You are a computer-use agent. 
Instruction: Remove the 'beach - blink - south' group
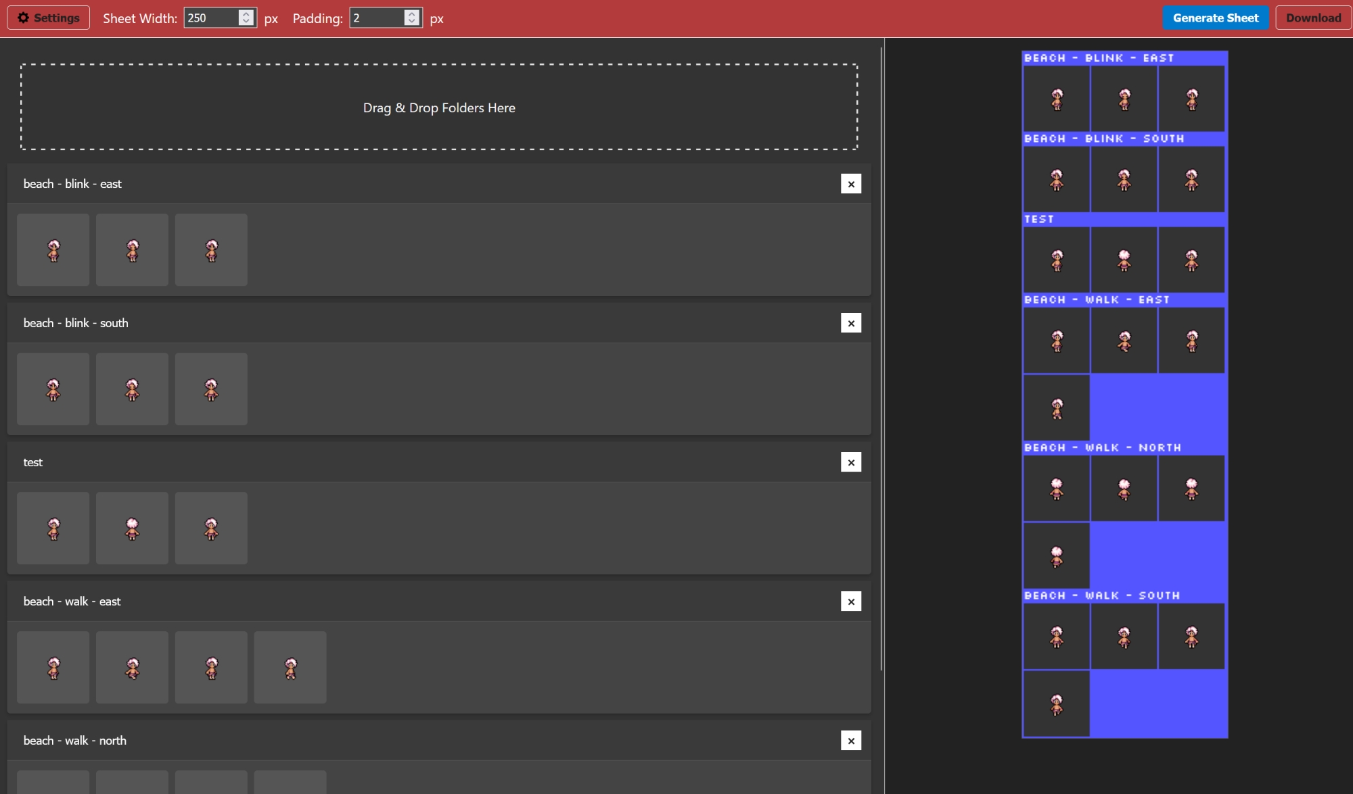(850, 323)
